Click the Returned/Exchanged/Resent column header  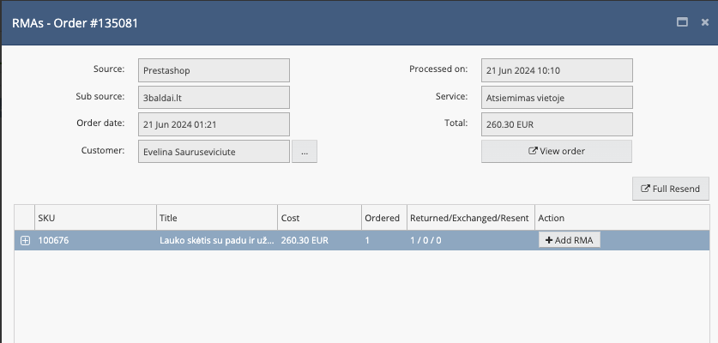469,218
